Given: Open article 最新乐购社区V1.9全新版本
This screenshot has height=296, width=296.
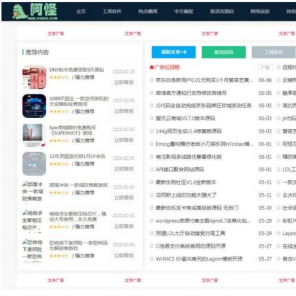Looking at the screenshot, I should click(186, 182).
